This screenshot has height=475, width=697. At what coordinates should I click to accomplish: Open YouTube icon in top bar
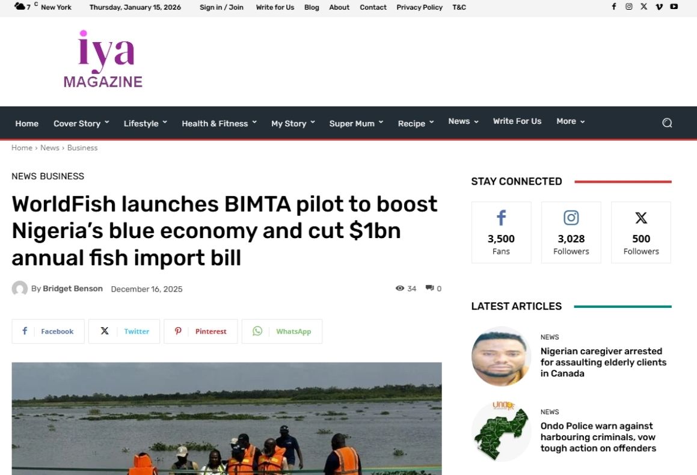(674, 7)
